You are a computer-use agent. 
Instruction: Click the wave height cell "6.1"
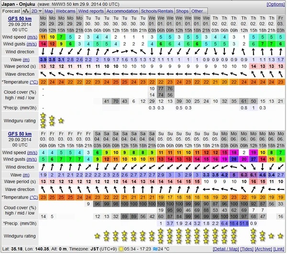(x=254, y=175)
